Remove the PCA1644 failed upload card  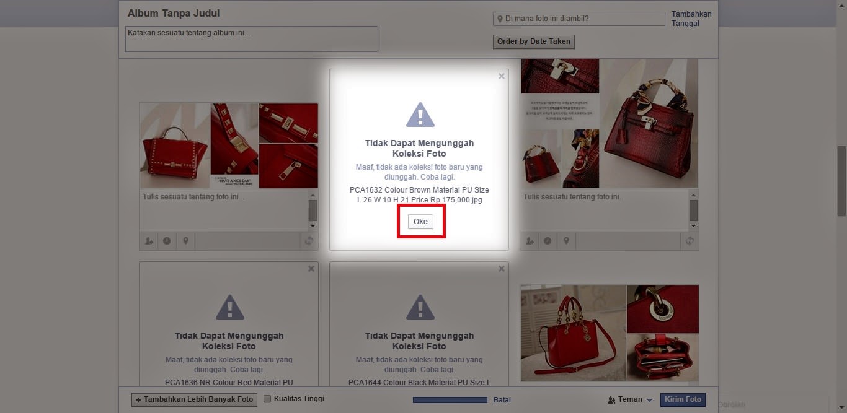click(x=502, y=269)
